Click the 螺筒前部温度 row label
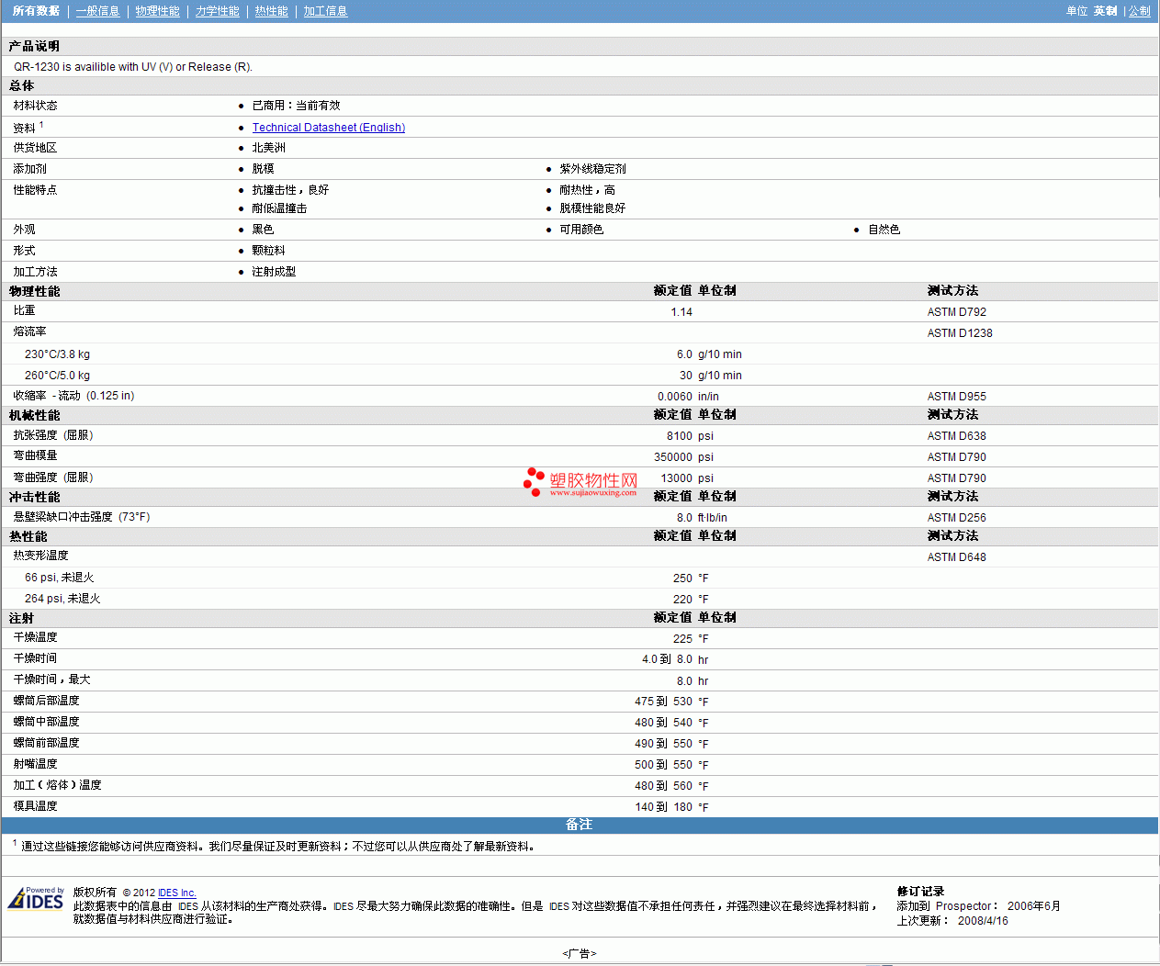 point(46,743)
